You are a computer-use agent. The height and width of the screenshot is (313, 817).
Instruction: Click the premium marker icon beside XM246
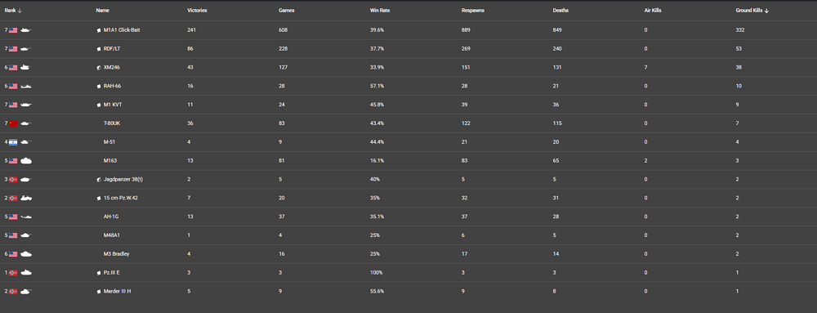pyautogui.click(x=99, y=68)
